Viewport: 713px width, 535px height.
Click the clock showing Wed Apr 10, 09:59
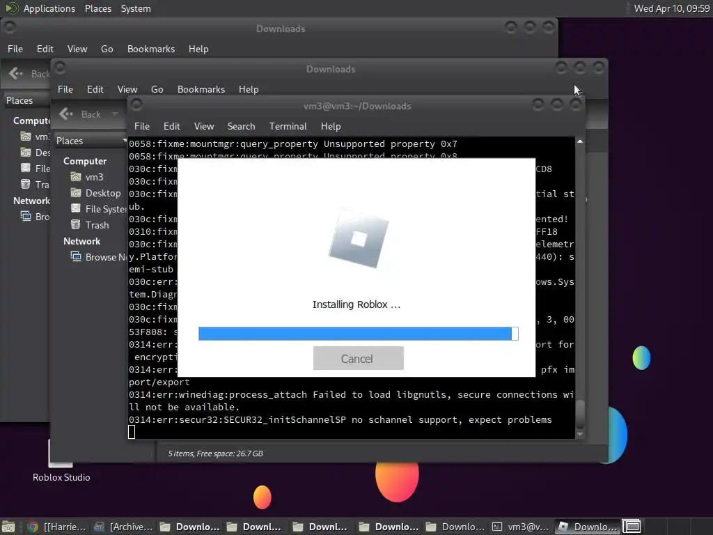(672, 8)
